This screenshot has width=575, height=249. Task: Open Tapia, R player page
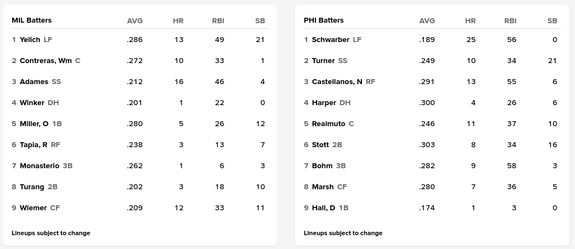point(33,145)
